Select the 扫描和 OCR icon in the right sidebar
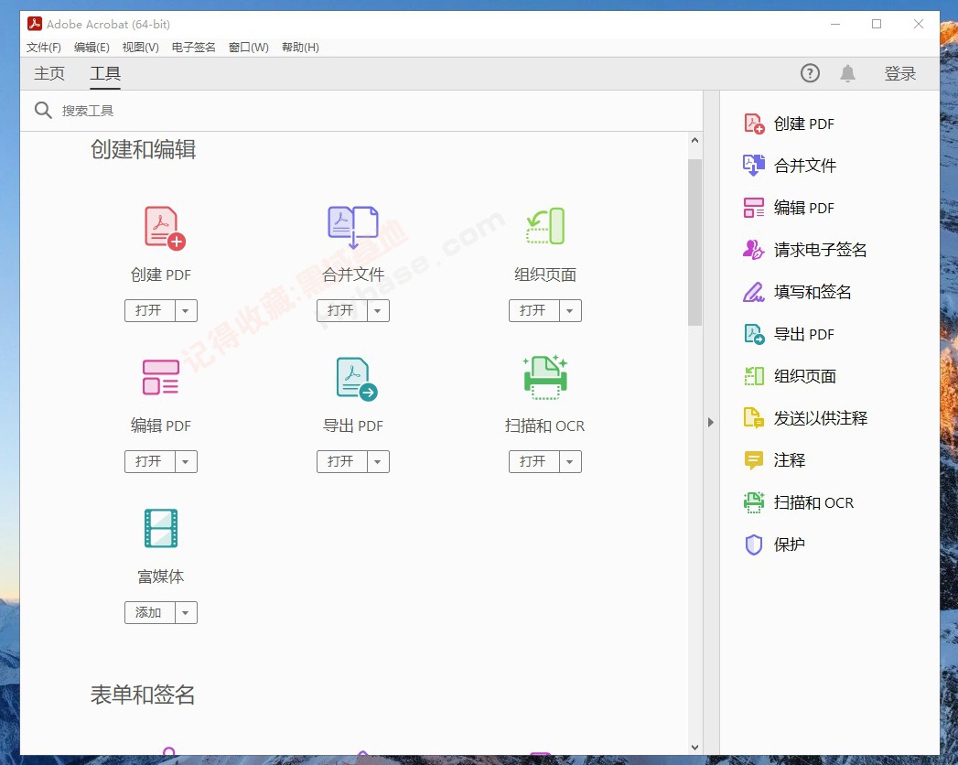This screenshot has height=765, width=958. (x=754, y=502)
